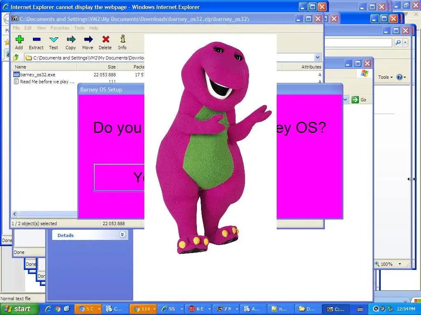Open the address dropdown beside the Go button

(345, 100)
